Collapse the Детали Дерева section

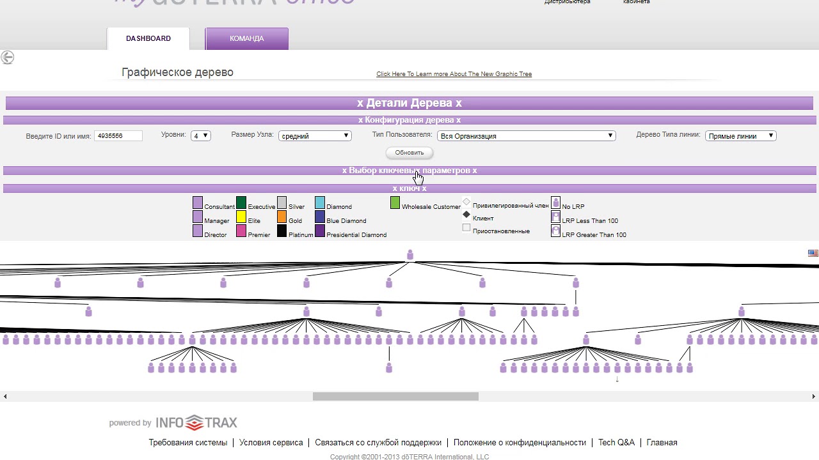[x=409, y=103]
